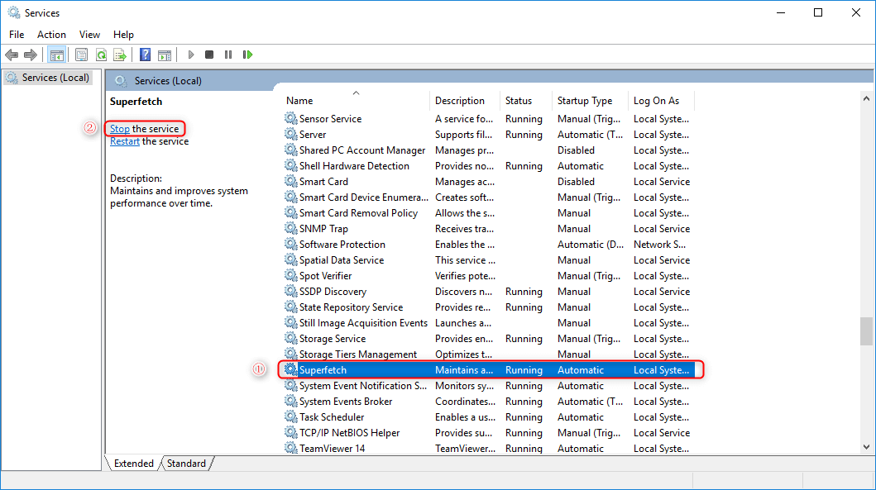Open Properties toolbar icon
Viewport: 876px width, 490px height.
[x=82, y=55]
